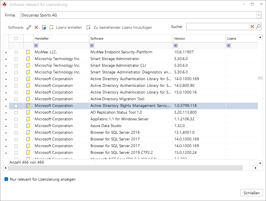This screenshot has width=266, height=201.
Task: Click warning icon in AppFabric 1.1 row
Action: [28, 119]
